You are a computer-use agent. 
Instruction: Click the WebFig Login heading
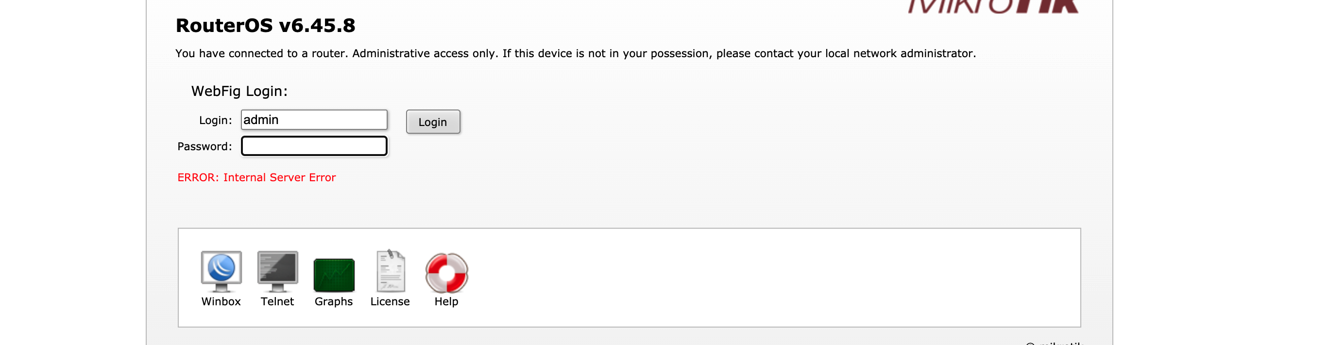tap(239, 91)
